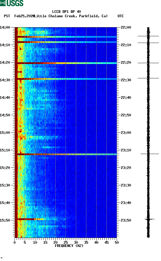Viewport: 161px width, 261px height.
Task: Click the 20 Hz frequency tick label
Action: tap(55, 243)
